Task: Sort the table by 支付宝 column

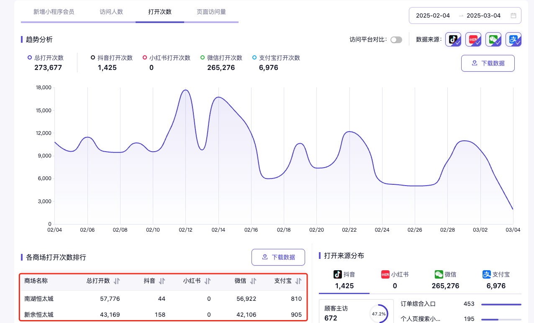Action: click(298, 281)
